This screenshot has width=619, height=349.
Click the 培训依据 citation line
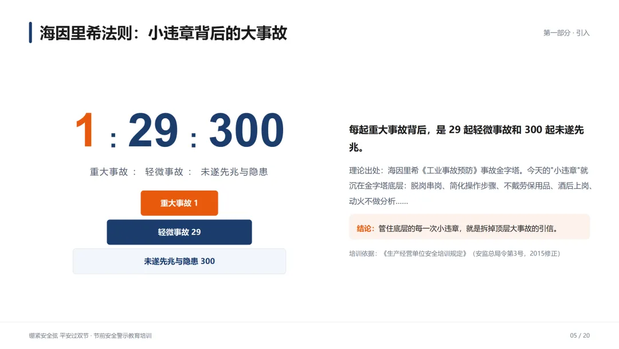(455, 253)
